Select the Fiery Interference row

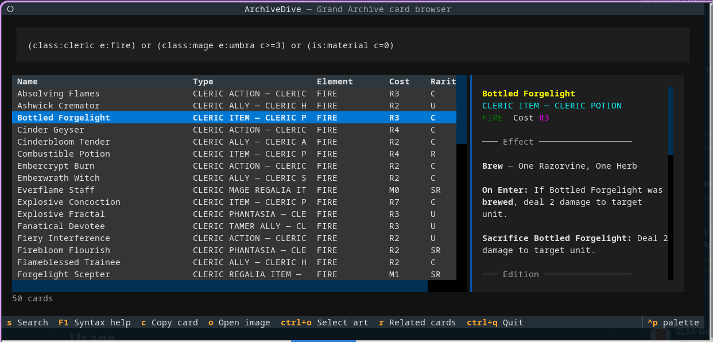[234, 238]
